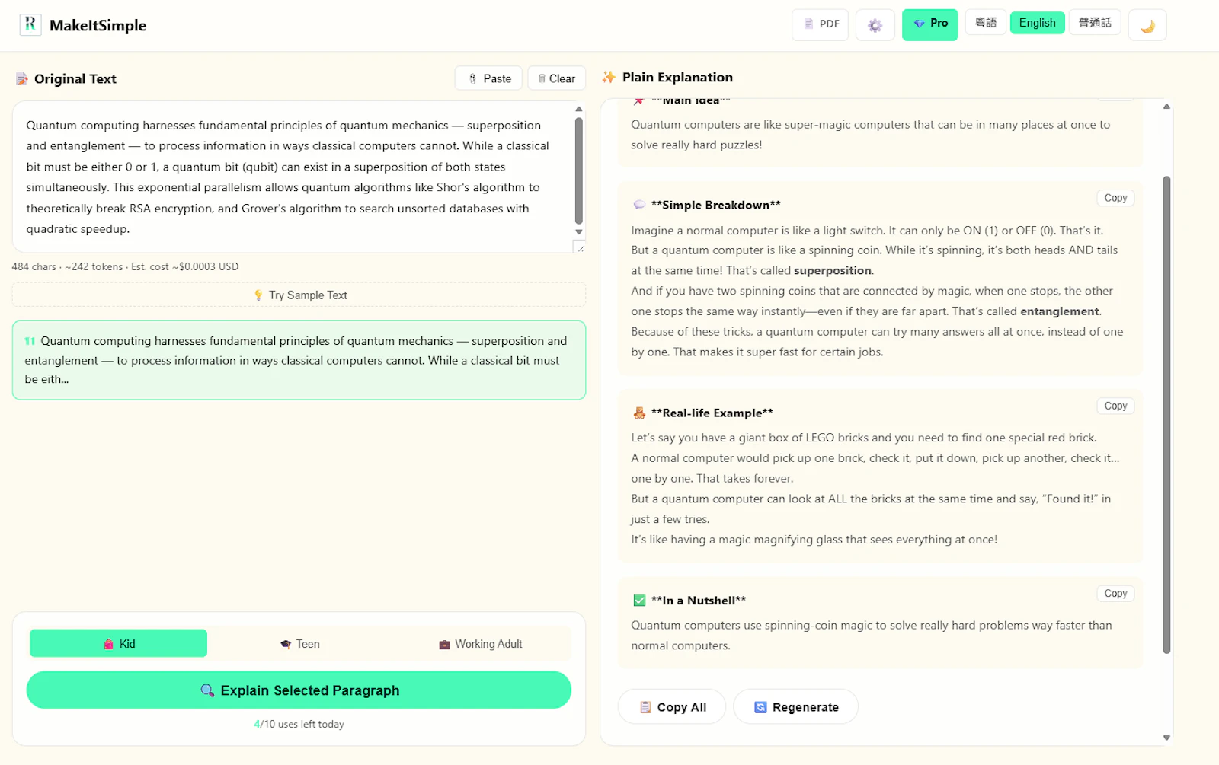This screenshot has height=765, width=1219.
Task: Click the MakeItSimple title text
Action: [x=98, y=25]
